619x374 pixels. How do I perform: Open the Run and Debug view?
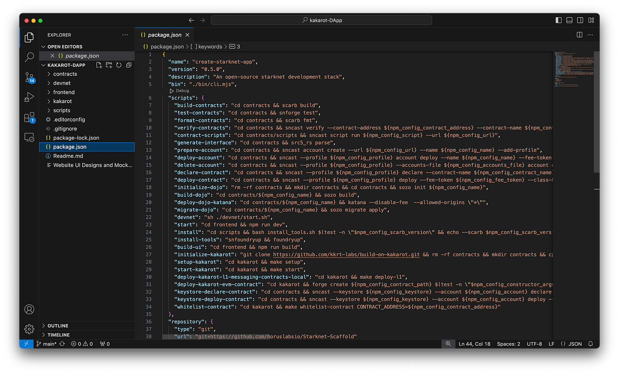(x=29, y=97)
